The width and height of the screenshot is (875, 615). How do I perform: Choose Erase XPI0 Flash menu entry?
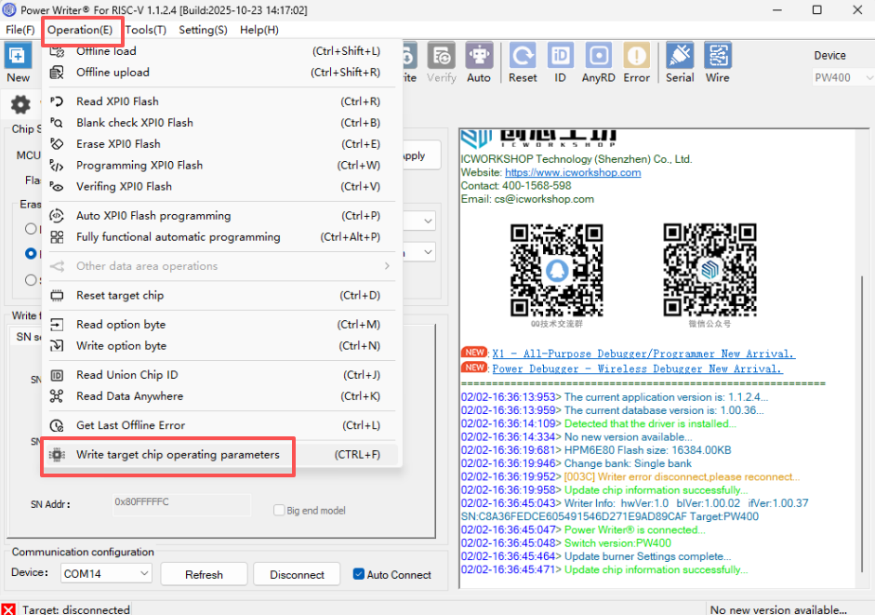[x=118, y=144]
